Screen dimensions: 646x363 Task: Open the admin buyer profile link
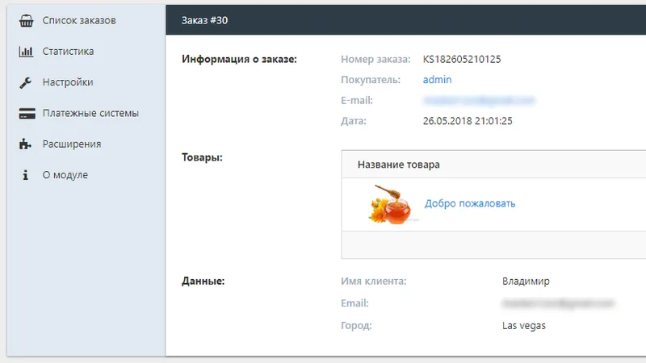click(x=437, y=79)
